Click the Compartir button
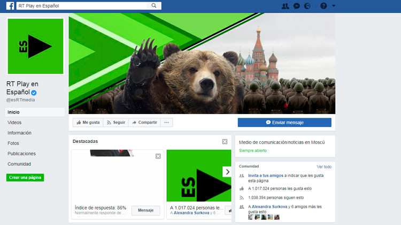The height and width of the screenshot is (225, 401). click(x=144, y=123)
